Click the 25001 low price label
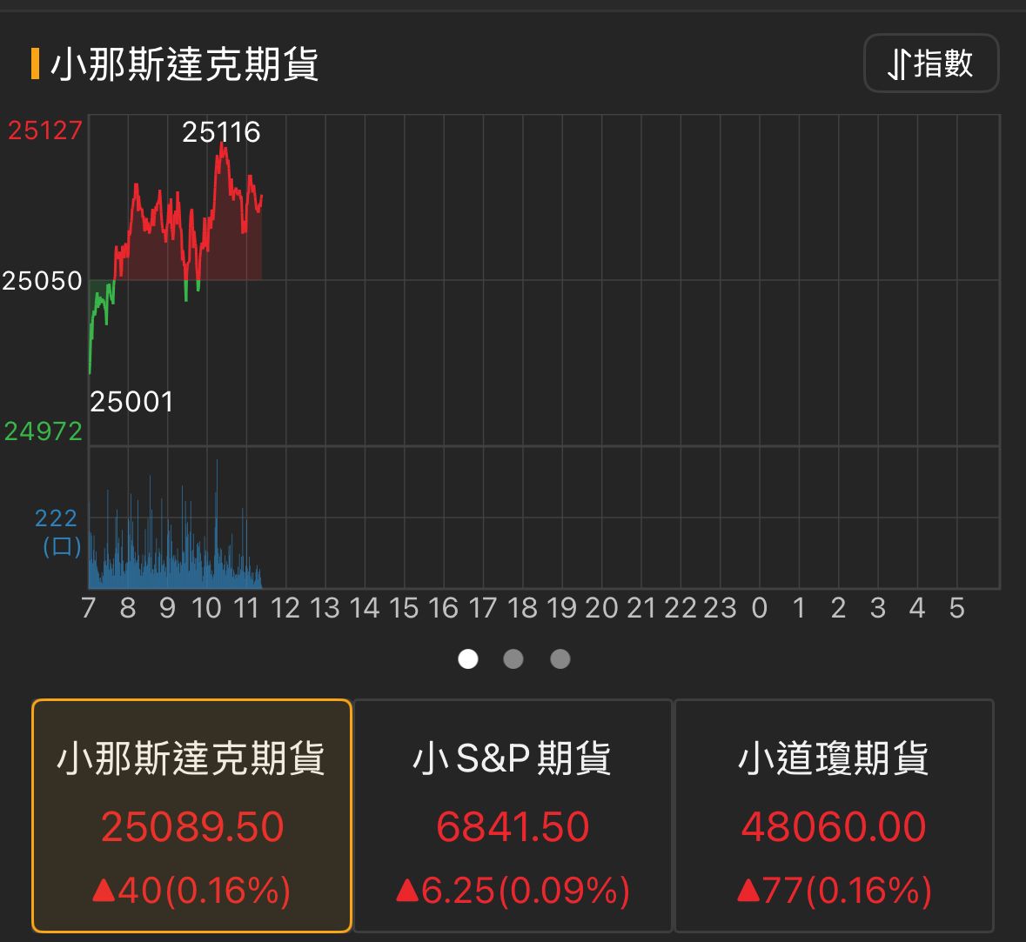Image resolution: width=1026 pixels, height=942 pixels. (131, 402)
